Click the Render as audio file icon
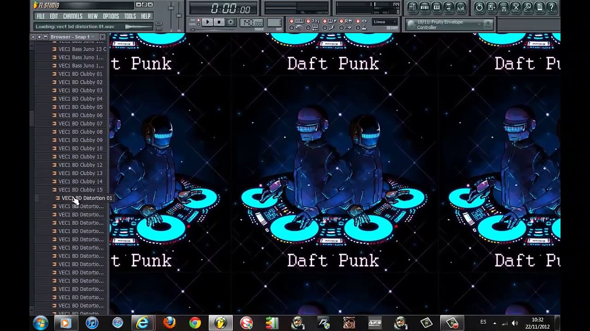 click(503, 7)
